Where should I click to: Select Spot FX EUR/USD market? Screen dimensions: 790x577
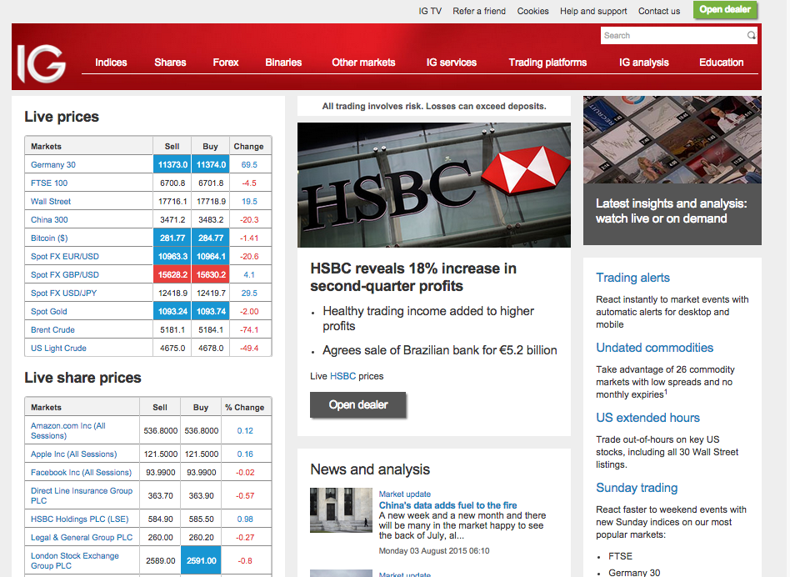64,257
